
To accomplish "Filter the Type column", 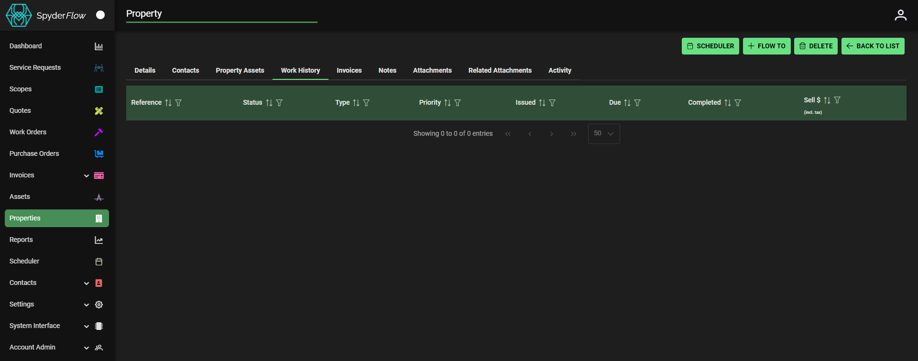I will click(x=366, y=103).
